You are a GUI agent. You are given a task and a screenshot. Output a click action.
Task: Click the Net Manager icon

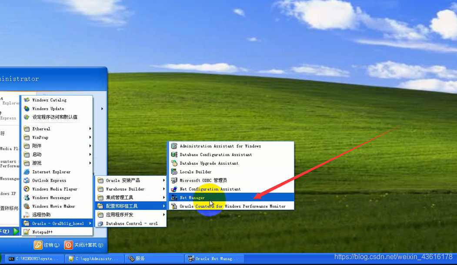coord(174,197)
